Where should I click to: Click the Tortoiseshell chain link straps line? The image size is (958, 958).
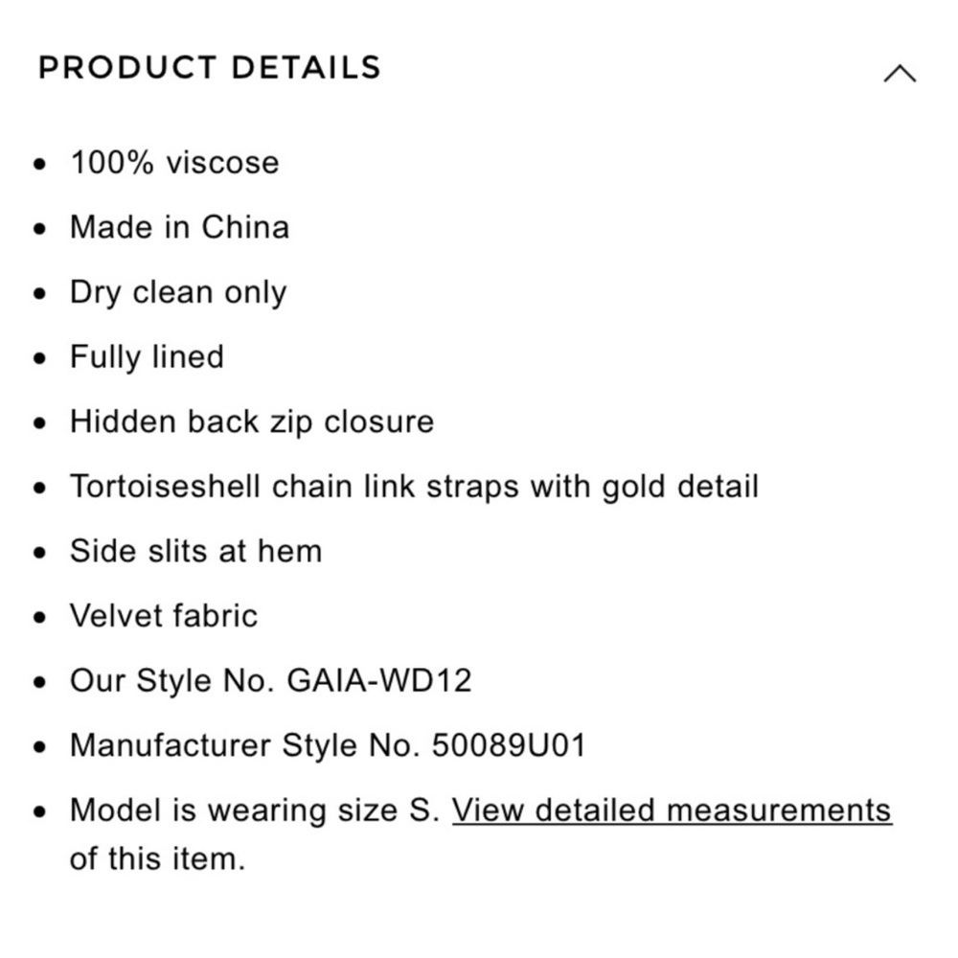[414, 487]
